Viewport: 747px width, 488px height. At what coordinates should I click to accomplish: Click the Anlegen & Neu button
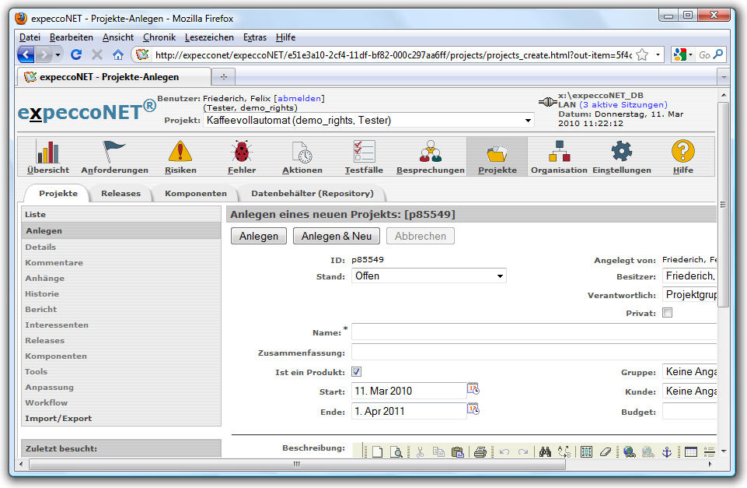pyautogui.click(x=337, y=237)
